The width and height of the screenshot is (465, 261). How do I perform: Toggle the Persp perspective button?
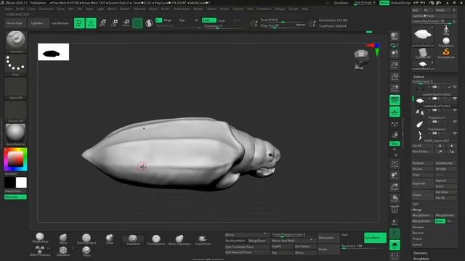point(395,100)
